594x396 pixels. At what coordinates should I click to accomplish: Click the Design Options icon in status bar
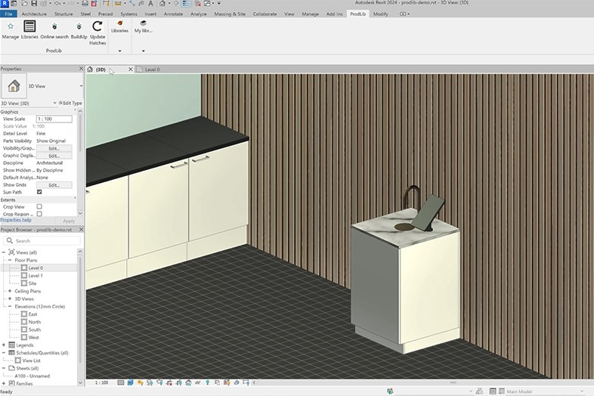pyautogui.click(x=493, y=391)
